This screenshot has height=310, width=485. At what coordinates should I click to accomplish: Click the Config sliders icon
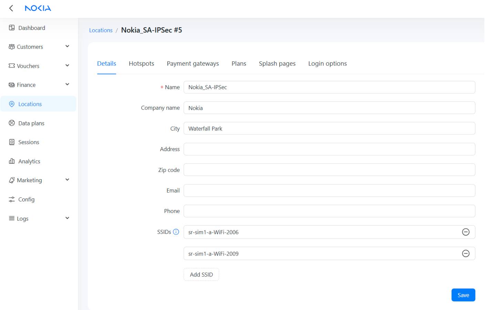(12, 199)
